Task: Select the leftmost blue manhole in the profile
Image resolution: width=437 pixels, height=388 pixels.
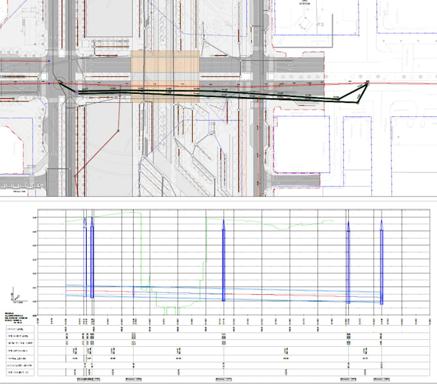Action: click(85, 257)
